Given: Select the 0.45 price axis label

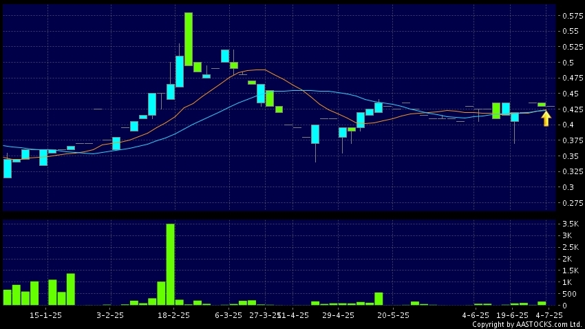Looking at the screenshot, I should tap(571, 93).
